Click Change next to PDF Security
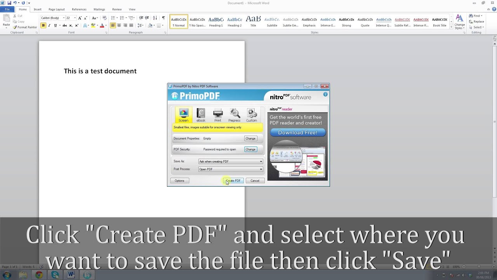 tap(250, 149)
